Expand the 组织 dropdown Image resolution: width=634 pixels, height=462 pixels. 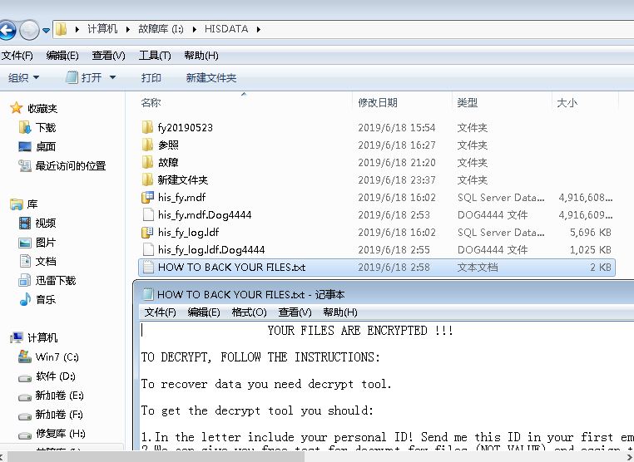click(x=23, y=78)
